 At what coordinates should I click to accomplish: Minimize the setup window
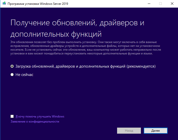[148, 4]
